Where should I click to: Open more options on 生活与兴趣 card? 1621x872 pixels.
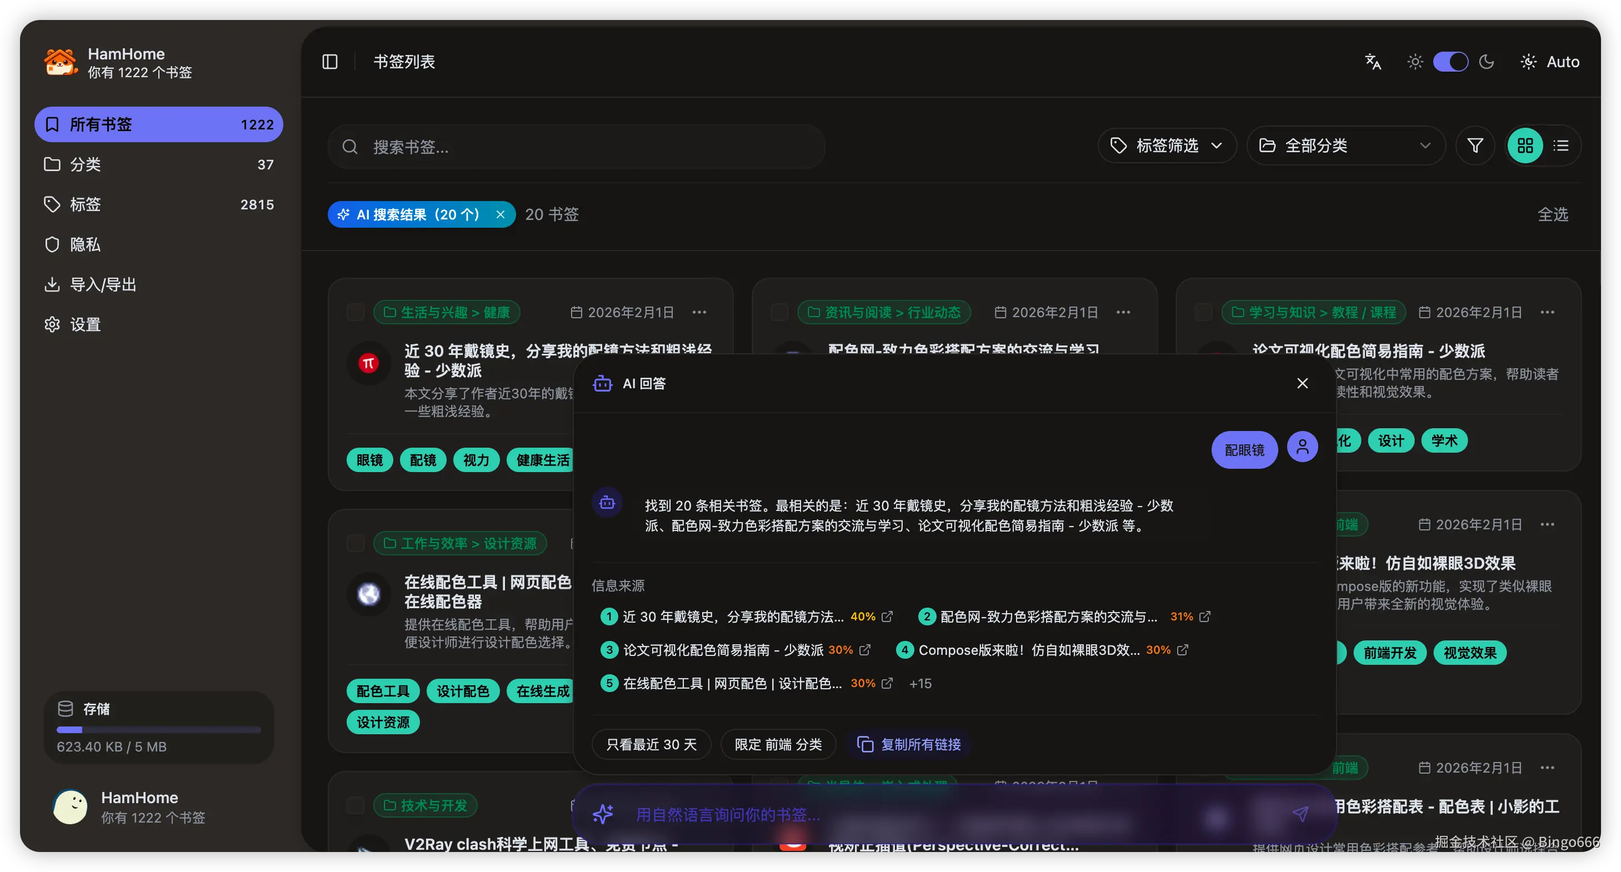point(699,312)
